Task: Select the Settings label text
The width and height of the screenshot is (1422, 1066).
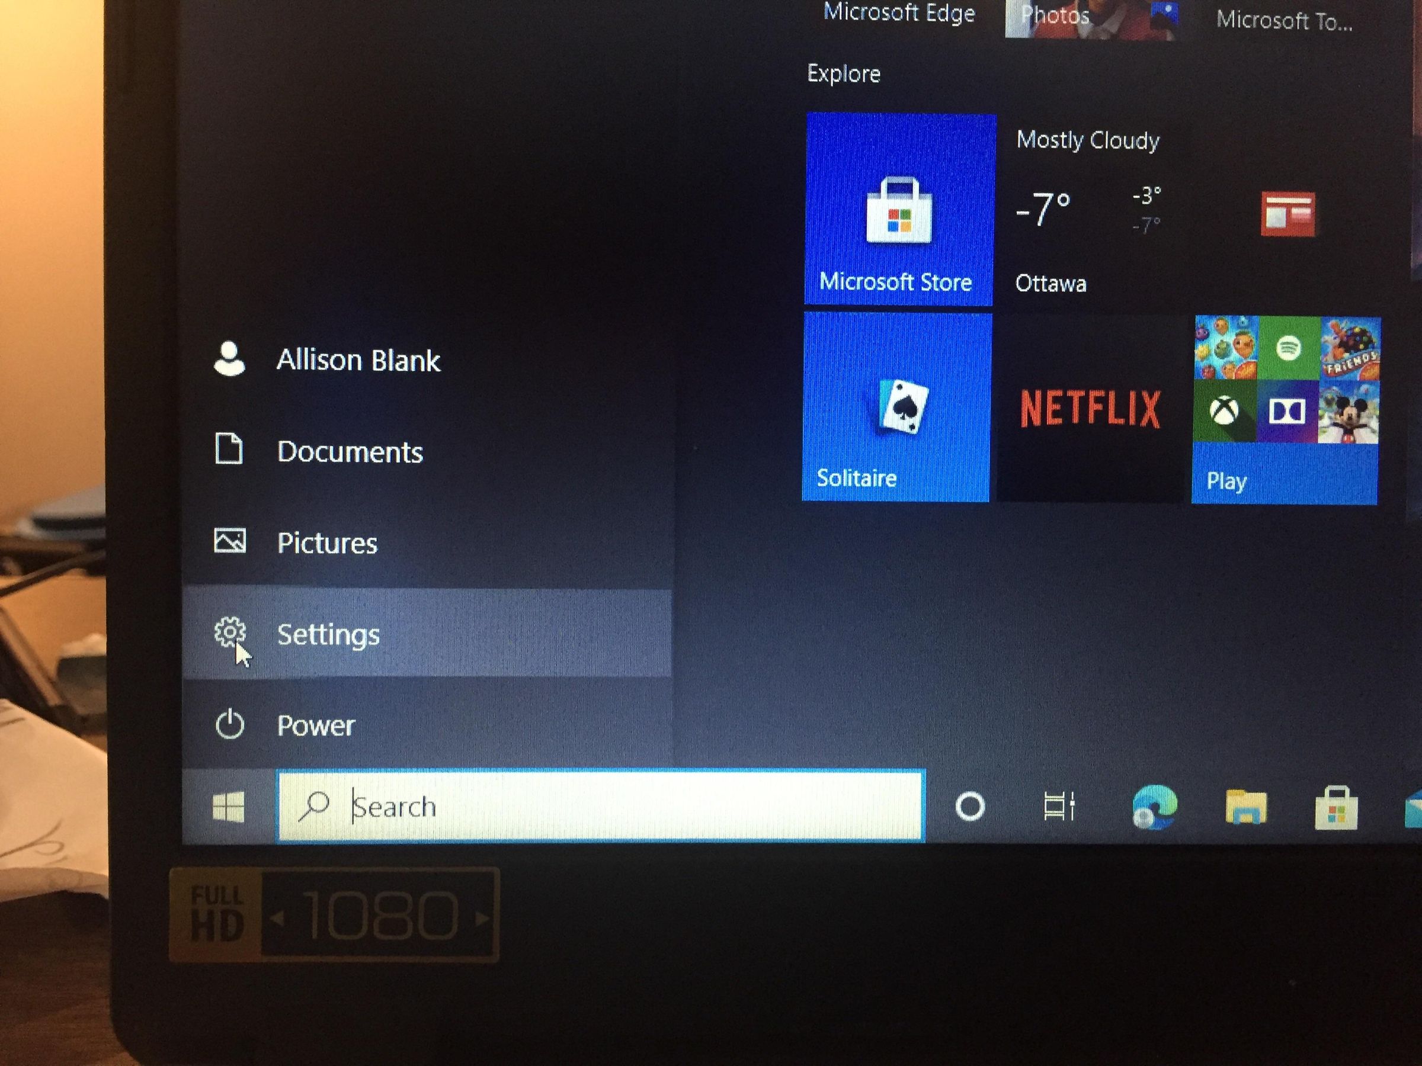Action: coord(328,634)
